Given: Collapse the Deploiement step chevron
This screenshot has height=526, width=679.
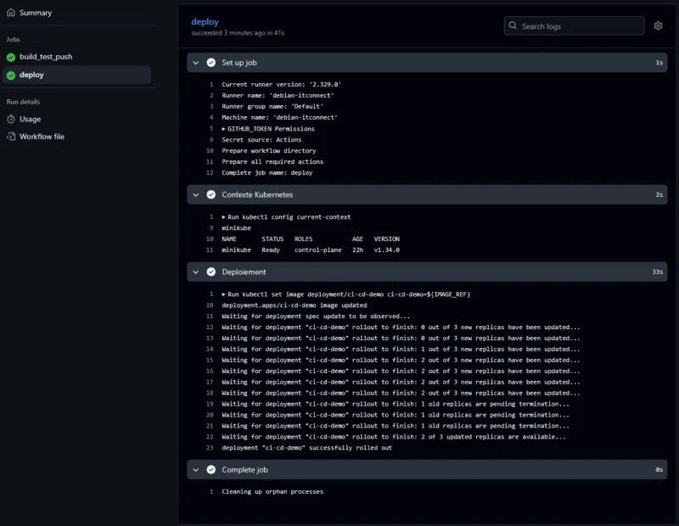Looking at the screenshot, I should tap(195, 272).
